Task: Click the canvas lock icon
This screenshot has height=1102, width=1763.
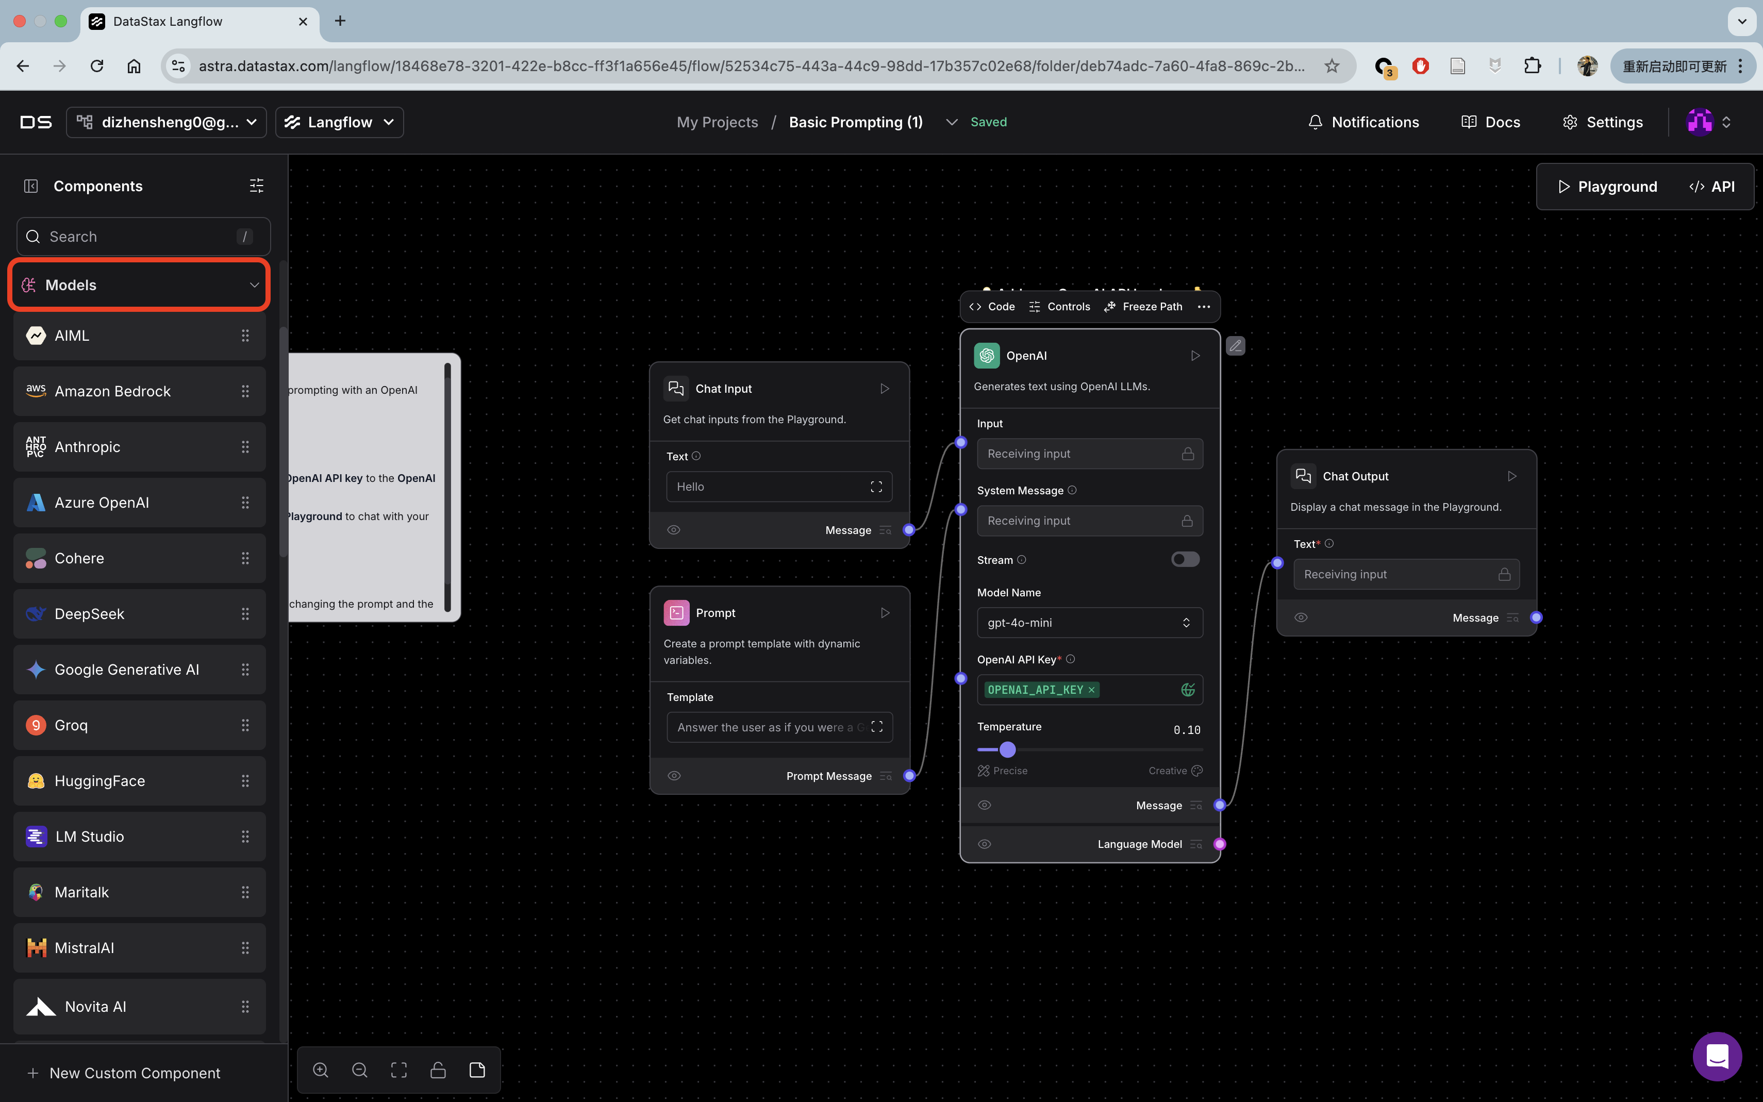Action: point(438,1070)
